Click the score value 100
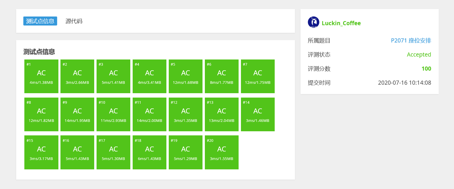 click(x=426, y=69)
